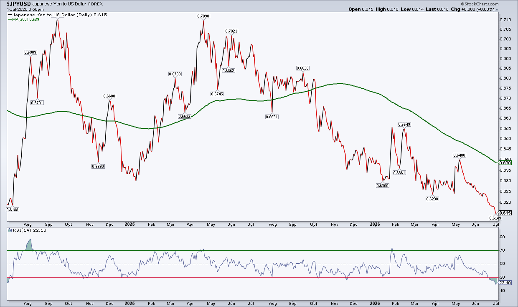Click the 0.6390 trough price label
Viewport: 518px width, 307px height.
tap(98, 166)
